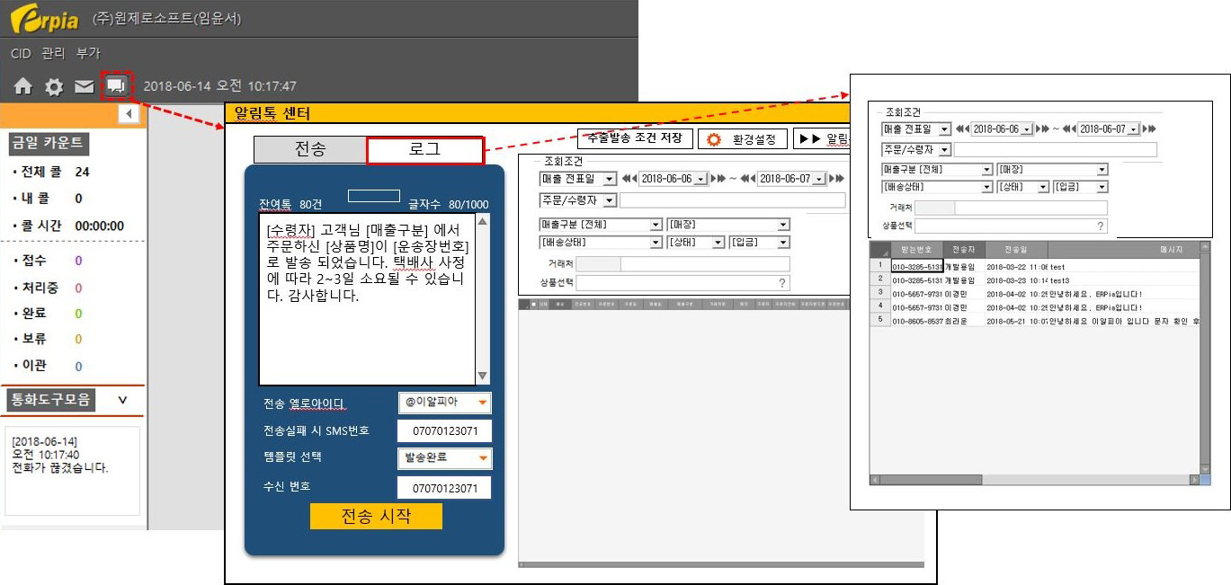1231x585 pixels.
Task: Go to the Home icon in toolbar
Action: [22, 86]
